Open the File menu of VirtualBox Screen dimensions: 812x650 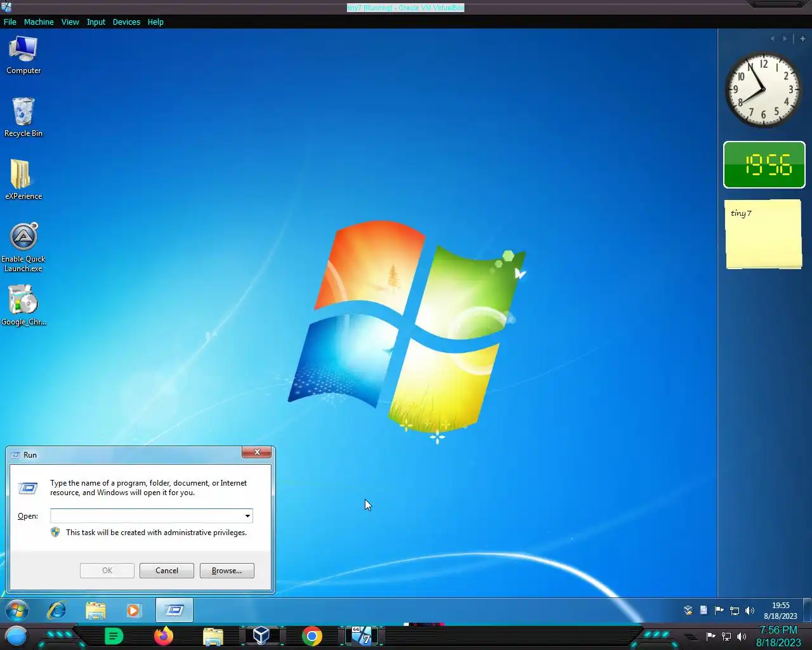[x=10, y=22]
